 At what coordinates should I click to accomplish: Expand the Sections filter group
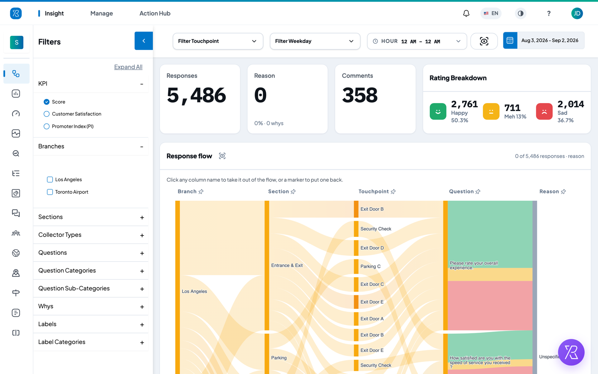pyautogui.click(x=91, y=217)
